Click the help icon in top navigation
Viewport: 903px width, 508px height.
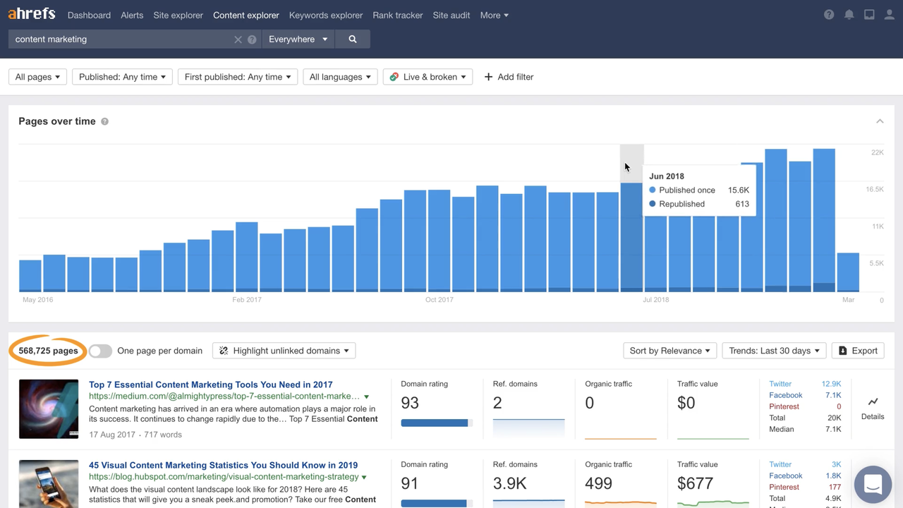[x=829, y=15]
